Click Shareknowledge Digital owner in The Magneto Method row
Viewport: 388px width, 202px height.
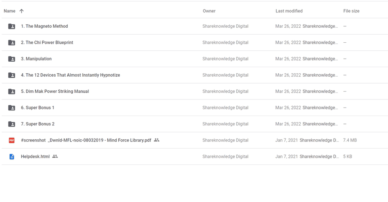225,26
